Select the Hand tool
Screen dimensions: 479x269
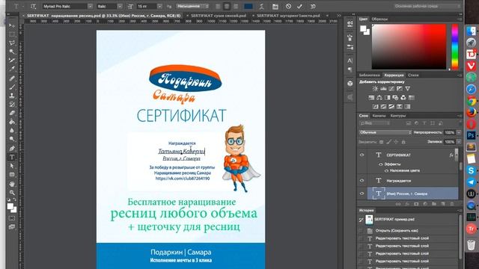point(12,184)
